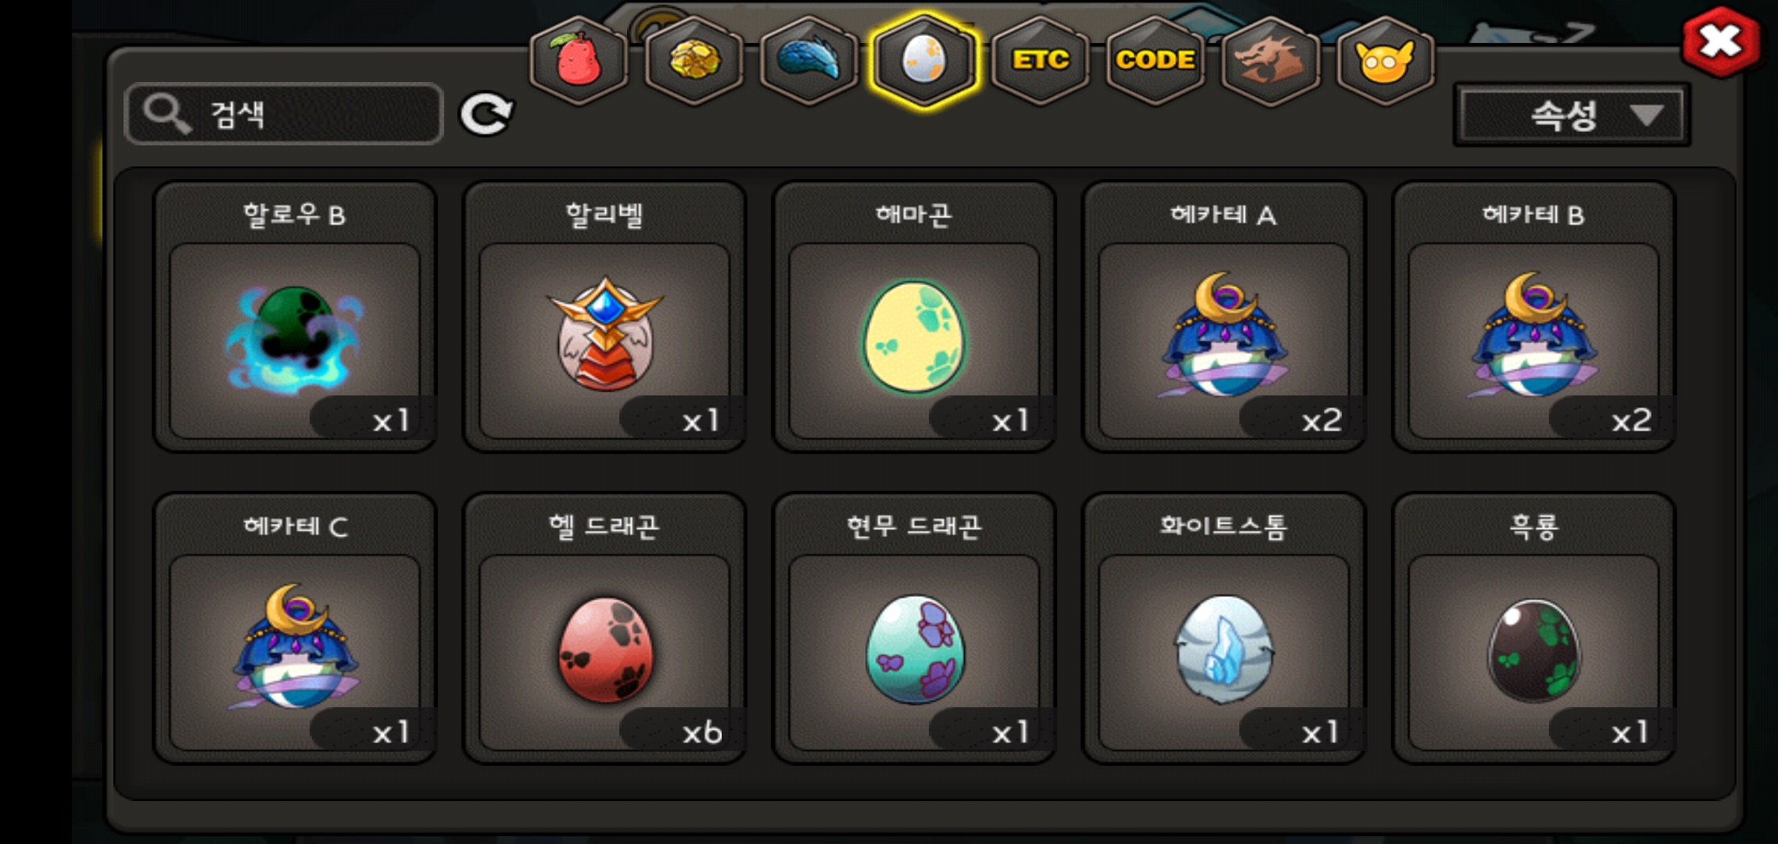This screenshot has height=844, width=1778.
Task: Click the 검색 search input field
Action: coord(284,114)
